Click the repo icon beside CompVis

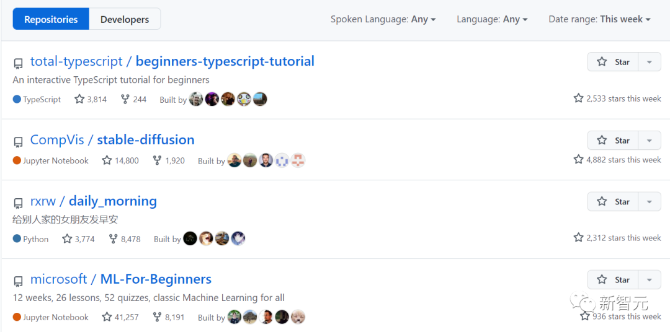pyautogui.click(x=18, y=142)
